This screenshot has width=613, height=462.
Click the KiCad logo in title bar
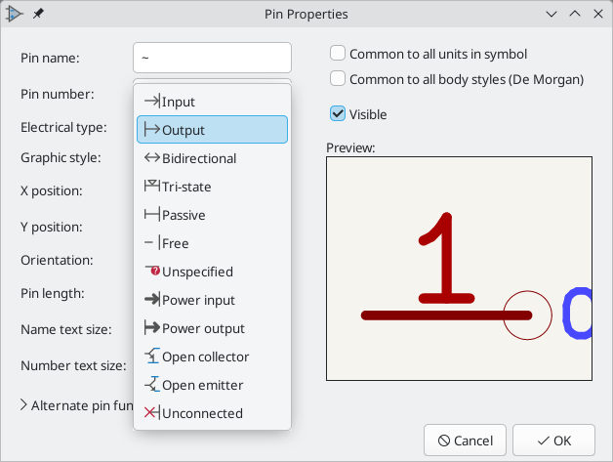click(x=15, y=15)
